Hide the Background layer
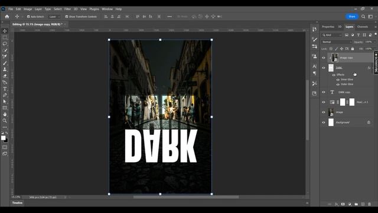378x213 pixels. (324, 122)
